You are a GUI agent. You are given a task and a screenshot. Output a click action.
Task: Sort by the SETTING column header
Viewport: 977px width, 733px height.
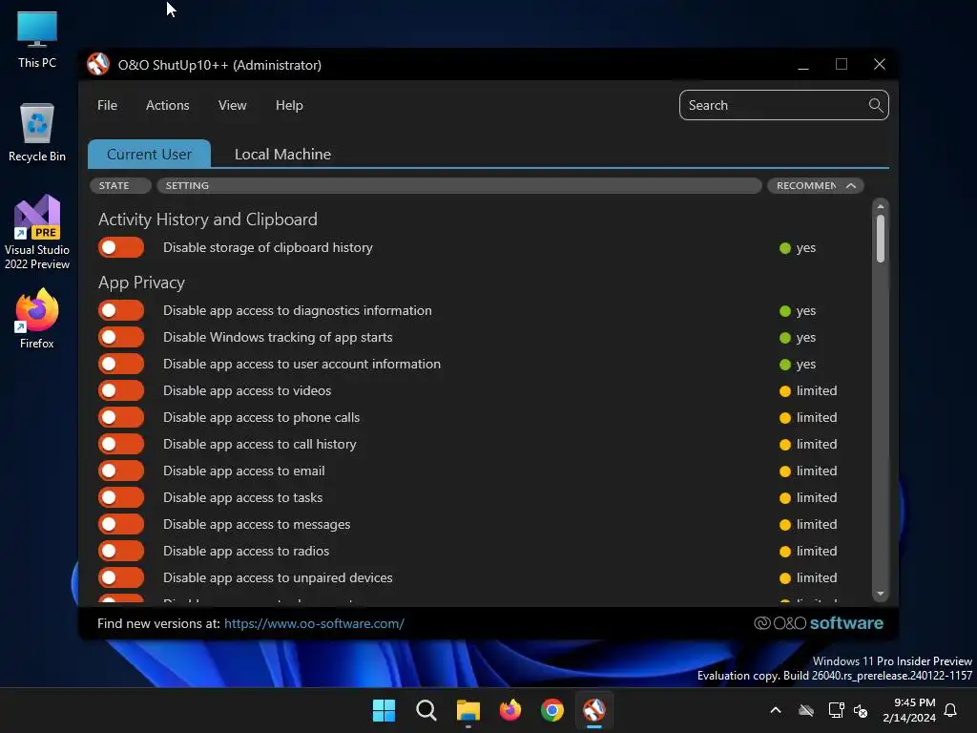point(459,186)
